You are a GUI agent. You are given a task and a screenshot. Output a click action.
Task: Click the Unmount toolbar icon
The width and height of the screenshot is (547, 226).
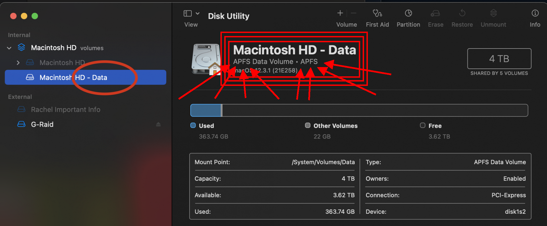point(493,13)
